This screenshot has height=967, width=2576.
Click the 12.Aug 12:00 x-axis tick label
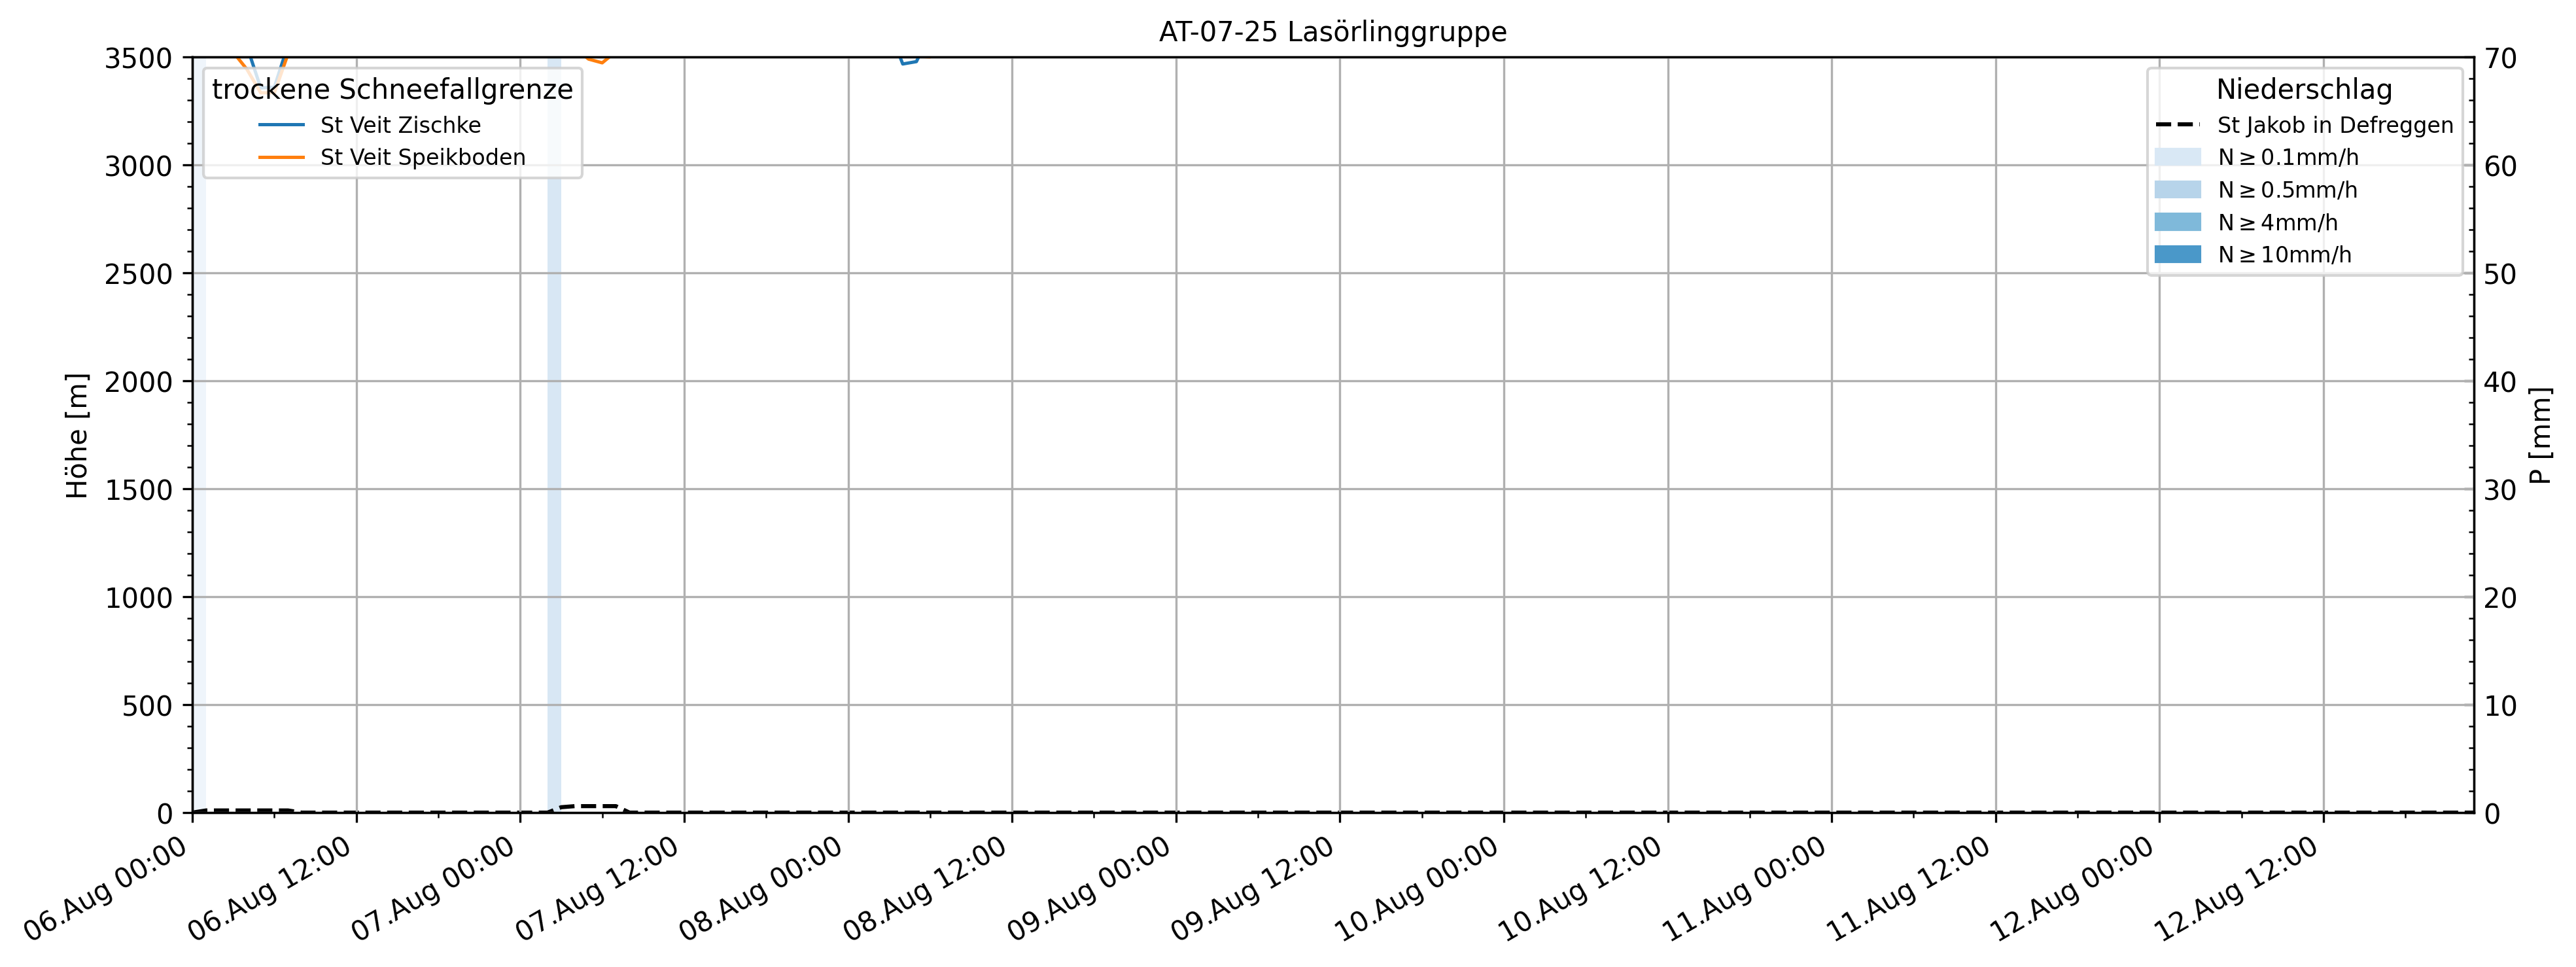click(2237, 888)
